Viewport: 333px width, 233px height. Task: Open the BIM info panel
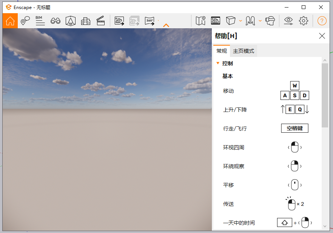(x=40, y=21)
